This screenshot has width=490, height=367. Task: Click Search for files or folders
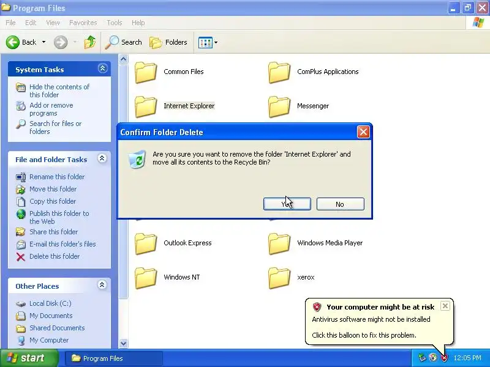pyautogui.click(x=55, y=127)
